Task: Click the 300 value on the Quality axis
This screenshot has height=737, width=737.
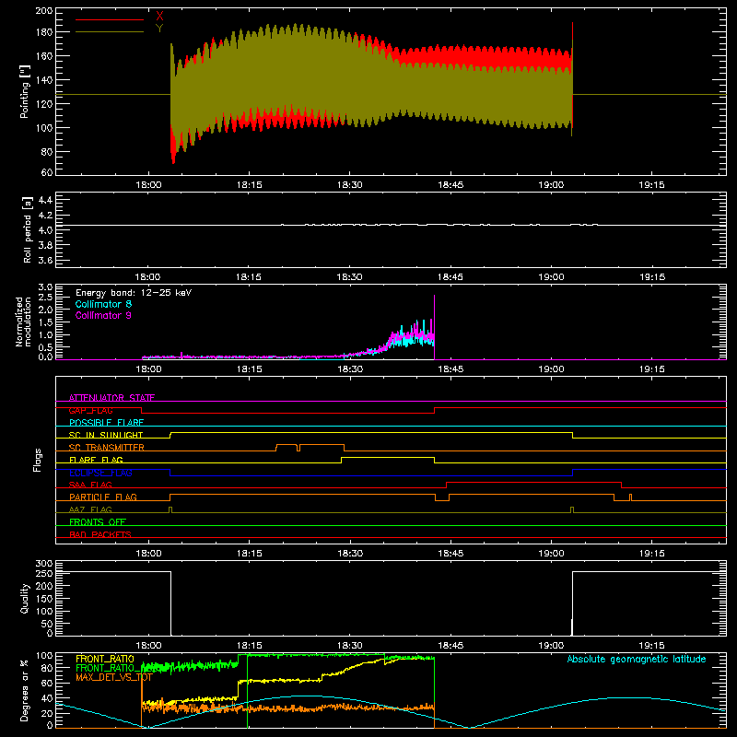Action: coord(44,564)
